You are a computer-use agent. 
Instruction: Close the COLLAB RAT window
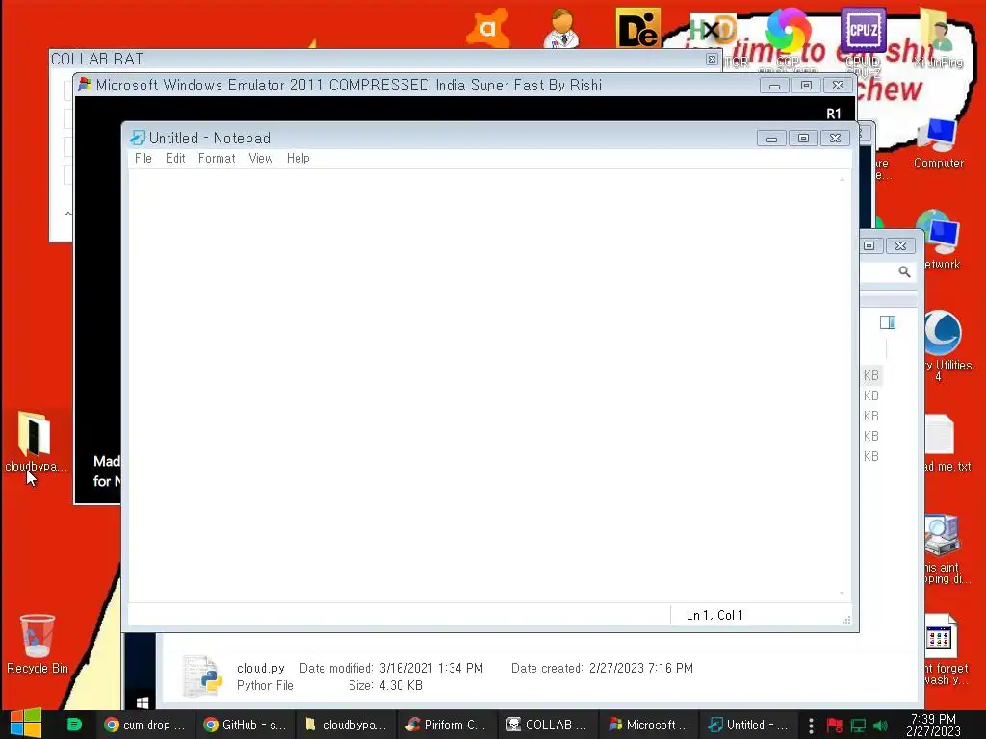click(x=712, y=59)
